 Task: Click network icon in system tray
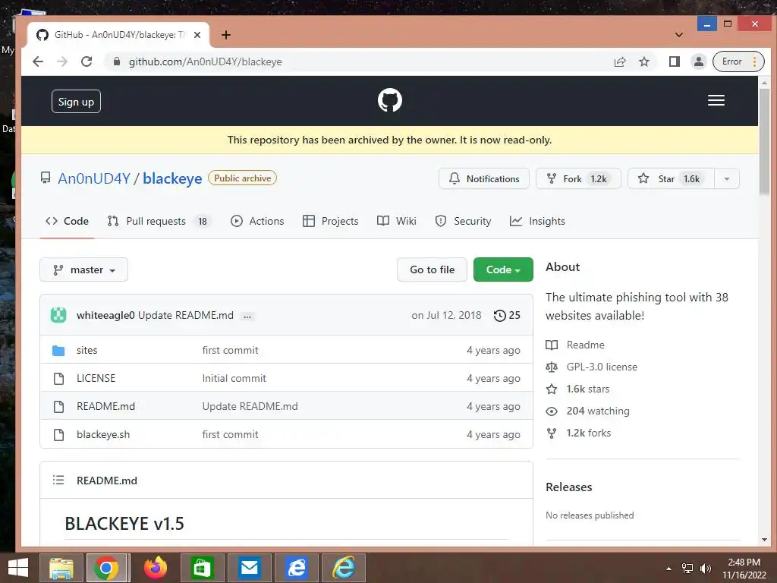tap(687, 568)
